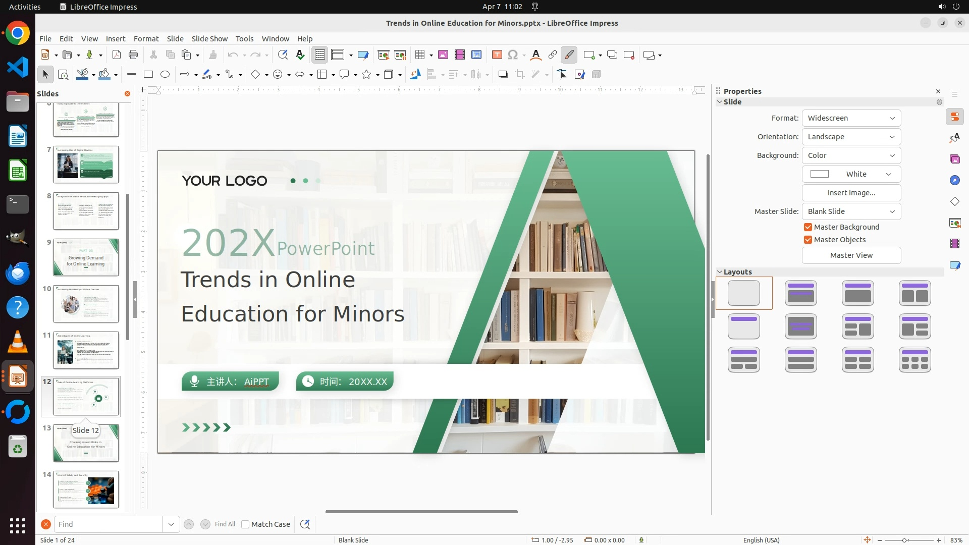Click the Insert Special Character icon

[513, 55]
